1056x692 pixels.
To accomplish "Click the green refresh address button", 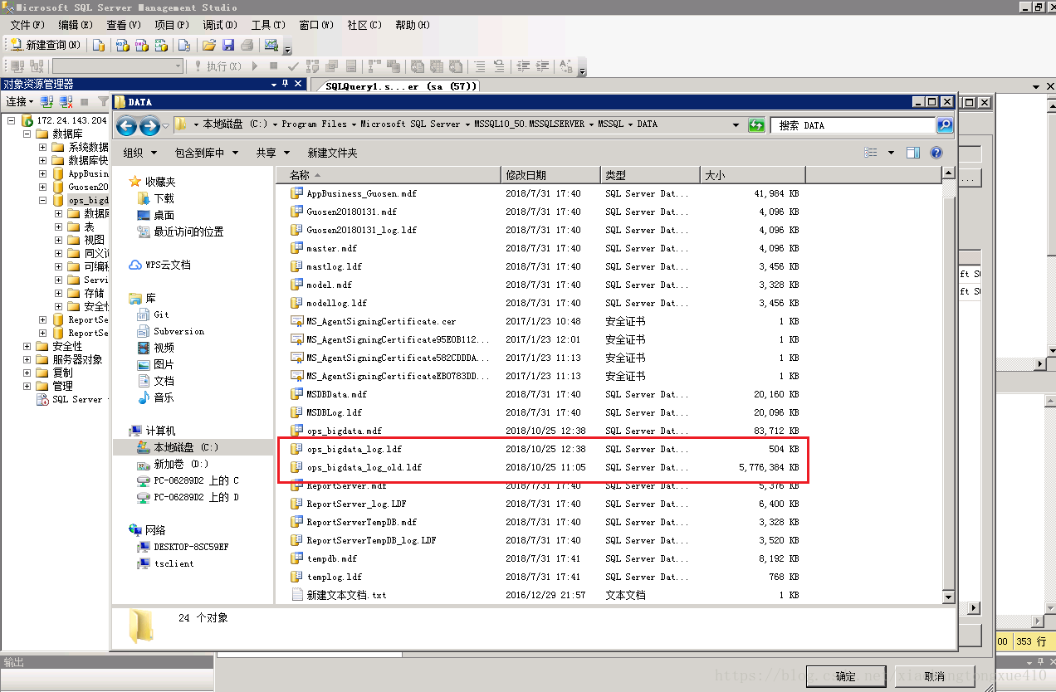I will point(756,125).
